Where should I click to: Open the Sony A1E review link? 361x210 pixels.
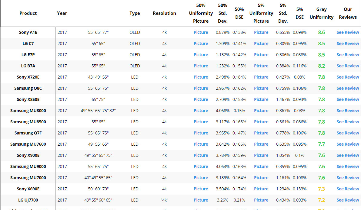pyautogui.click(x=348, y=32)
